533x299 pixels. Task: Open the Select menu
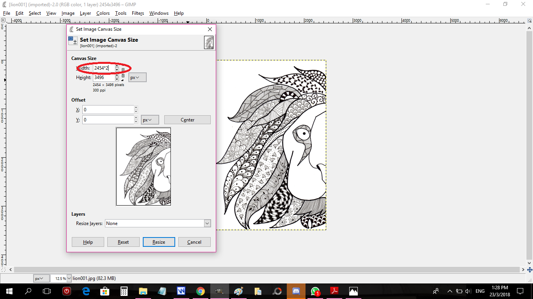click(35, 13)
